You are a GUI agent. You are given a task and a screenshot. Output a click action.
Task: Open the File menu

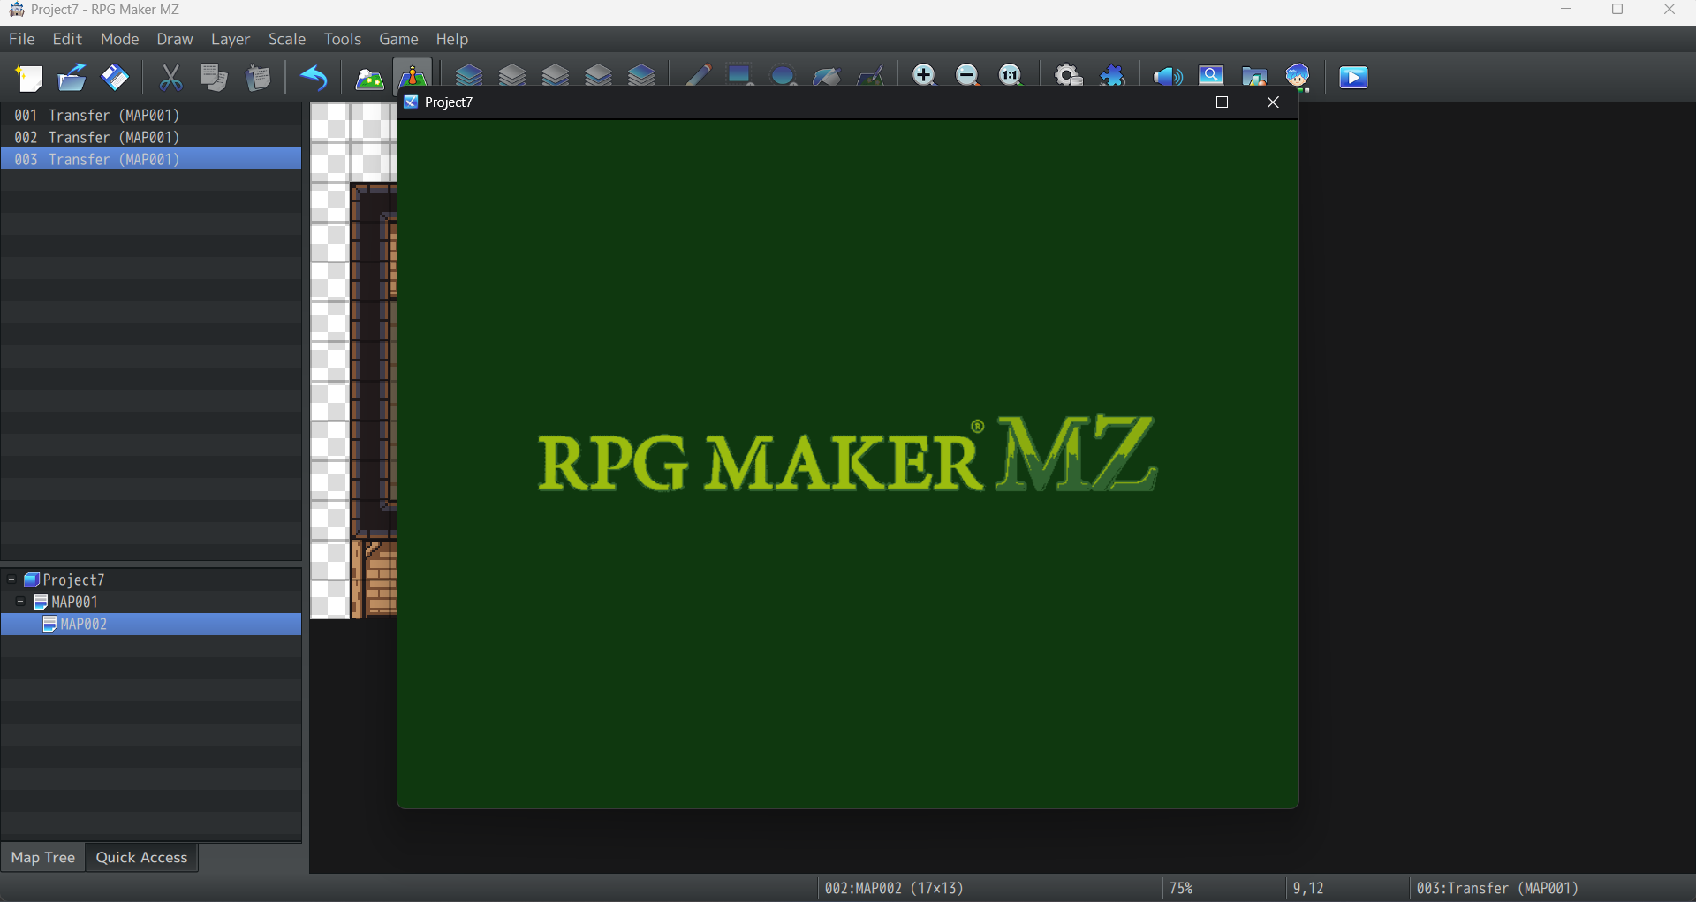[x=21, y=39]
